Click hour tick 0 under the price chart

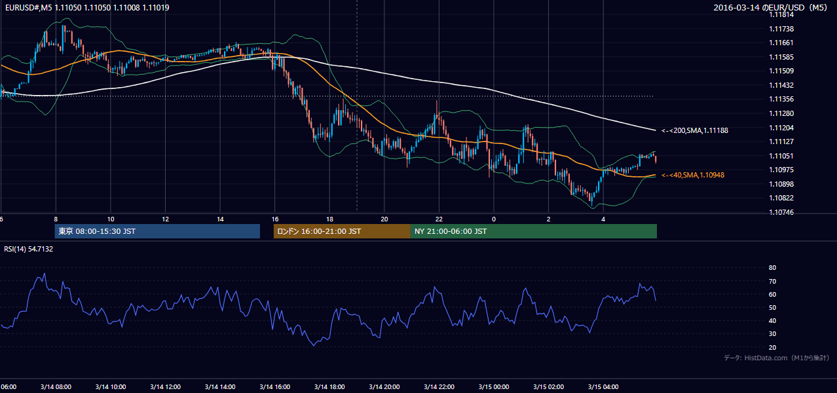pyautogui.click(x=494, y=219)
